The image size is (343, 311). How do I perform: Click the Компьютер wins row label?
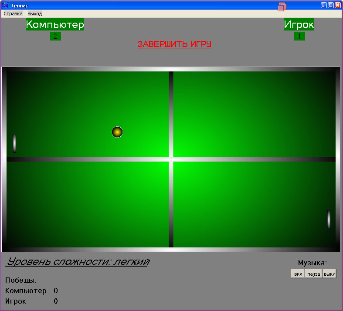click(x=26, y=291)
